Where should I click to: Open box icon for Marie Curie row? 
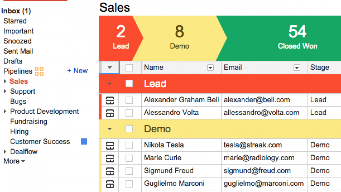(x=110, y=158)
